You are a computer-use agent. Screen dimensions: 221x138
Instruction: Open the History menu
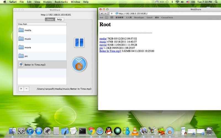[47, 2]
